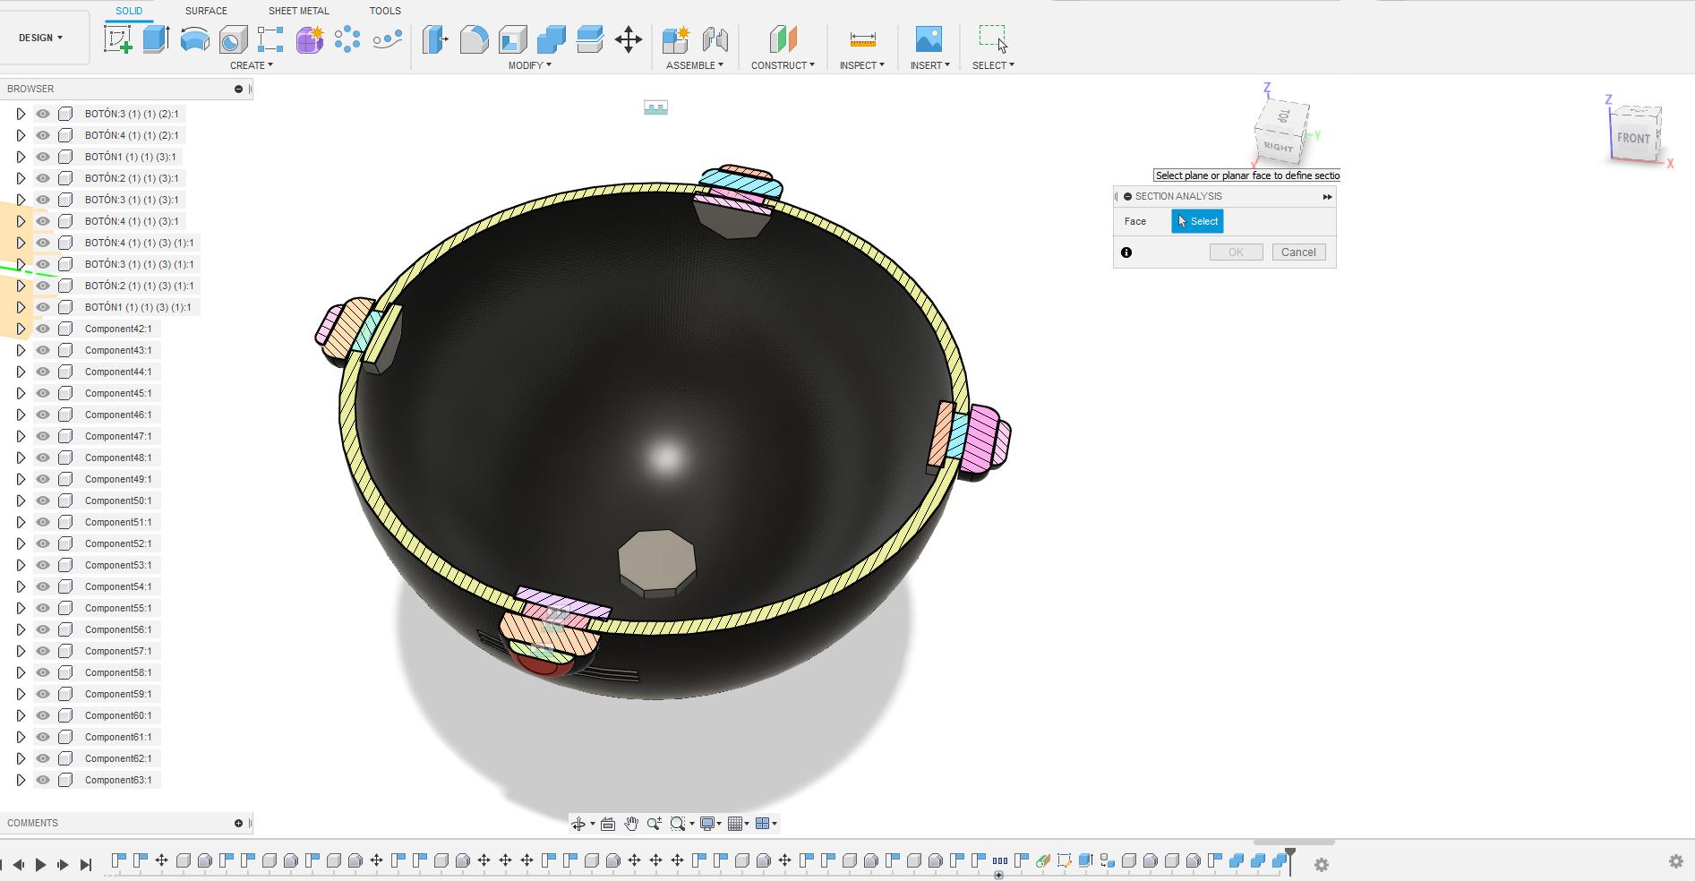Screen dimensions: 1695x881
Task: Open the CONSTRUCT menu
Action: click(783, 65)
